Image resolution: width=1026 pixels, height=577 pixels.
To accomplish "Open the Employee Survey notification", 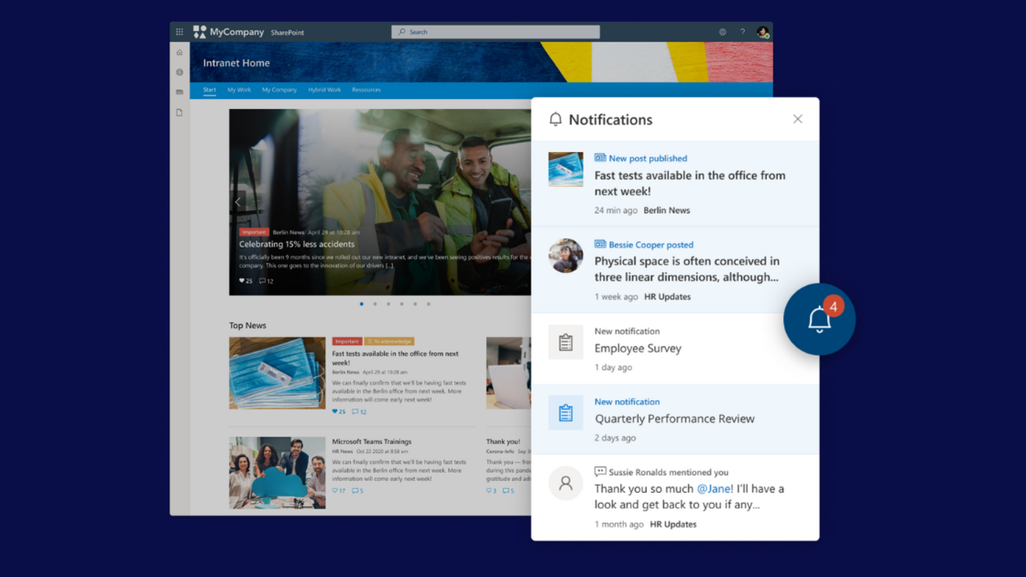I will (x=675, y=349).
